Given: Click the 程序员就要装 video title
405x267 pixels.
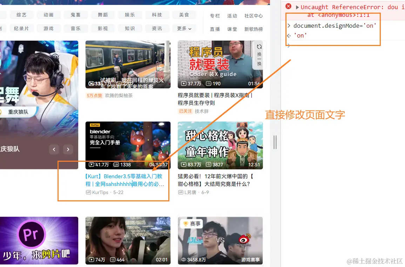Looking at the screenshot, I should [x=215, y=99].
